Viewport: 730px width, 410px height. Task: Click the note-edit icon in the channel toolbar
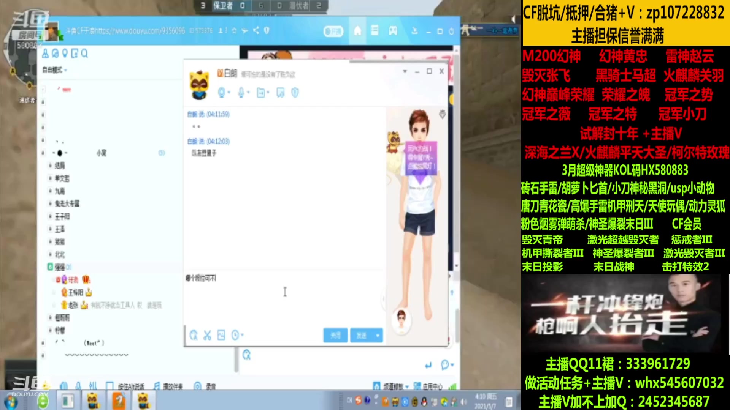[x=75, y=54]
